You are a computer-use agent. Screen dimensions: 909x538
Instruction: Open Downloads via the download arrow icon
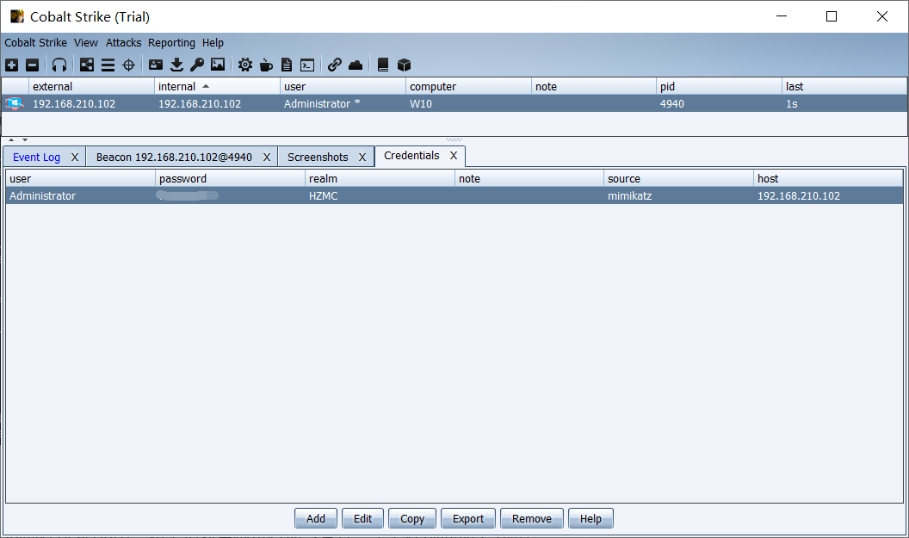[x=176, y=65]
